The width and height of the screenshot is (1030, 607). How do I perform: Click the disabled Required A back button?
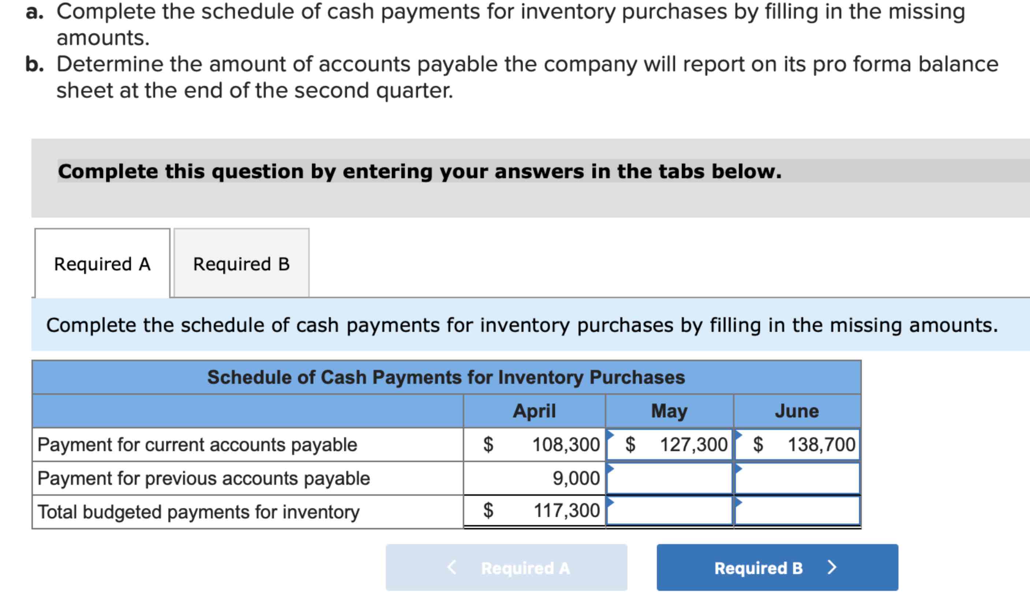pos(507,568)
